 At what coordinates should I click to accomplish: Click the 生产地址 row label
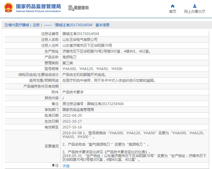(x=51, y=51)
